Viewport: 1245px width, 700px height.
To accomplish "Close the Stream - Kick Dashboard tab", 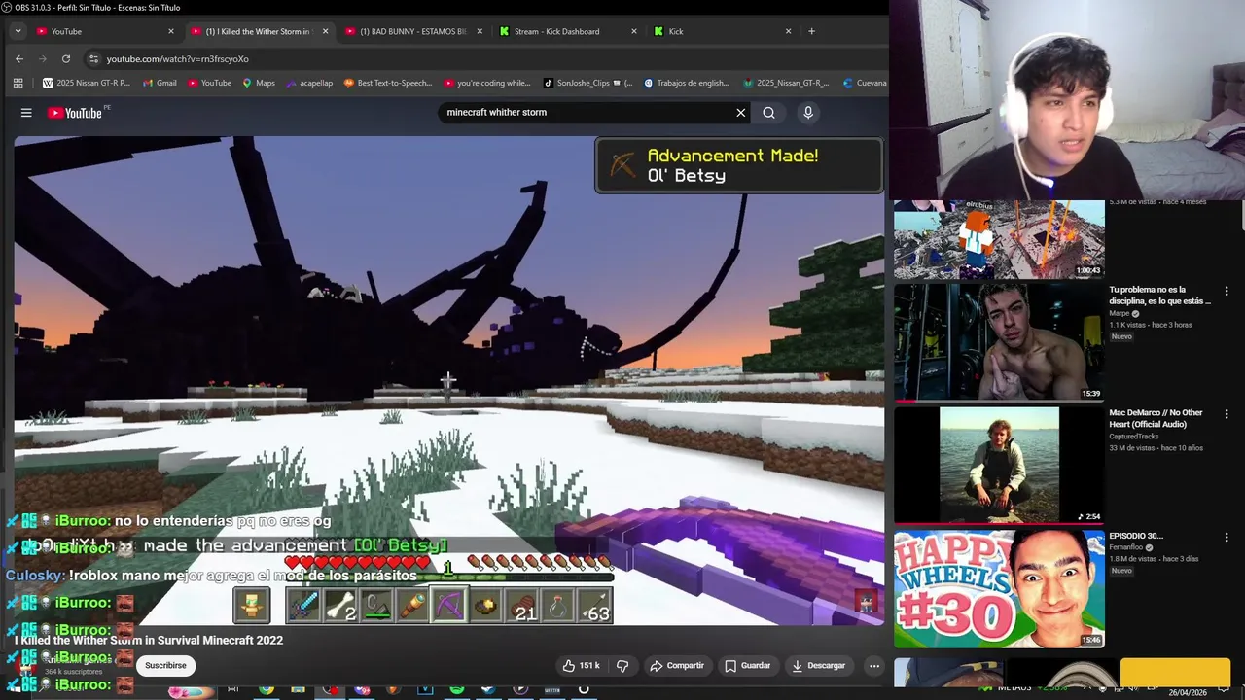I will pyautogui.click(x=634, y=31).
